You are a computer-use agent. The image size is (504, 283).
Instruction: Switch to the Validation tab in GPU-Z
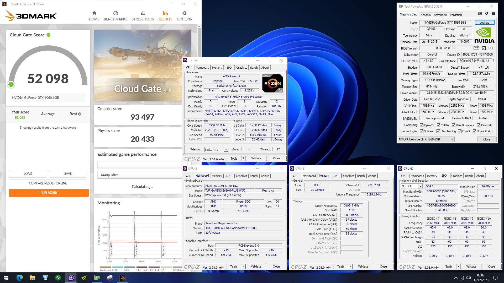tap(456, 15)
